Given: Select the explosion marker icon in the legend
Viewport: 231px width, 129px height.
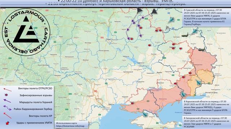Looking at the screenshot, I should tap(6, 95).
